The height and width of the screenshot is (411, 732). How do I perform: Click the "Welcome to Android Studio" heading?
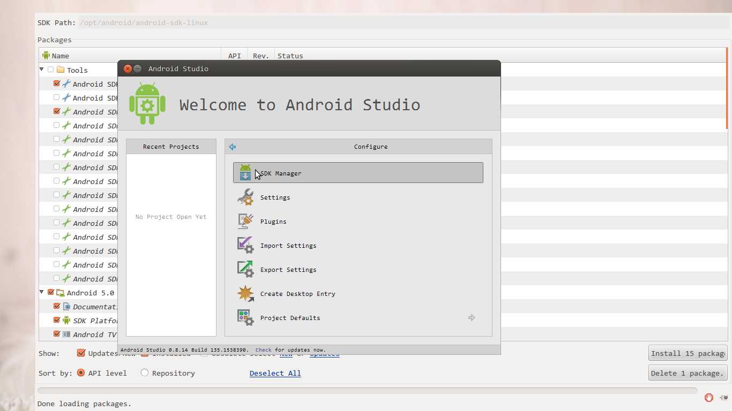(300, 104)
